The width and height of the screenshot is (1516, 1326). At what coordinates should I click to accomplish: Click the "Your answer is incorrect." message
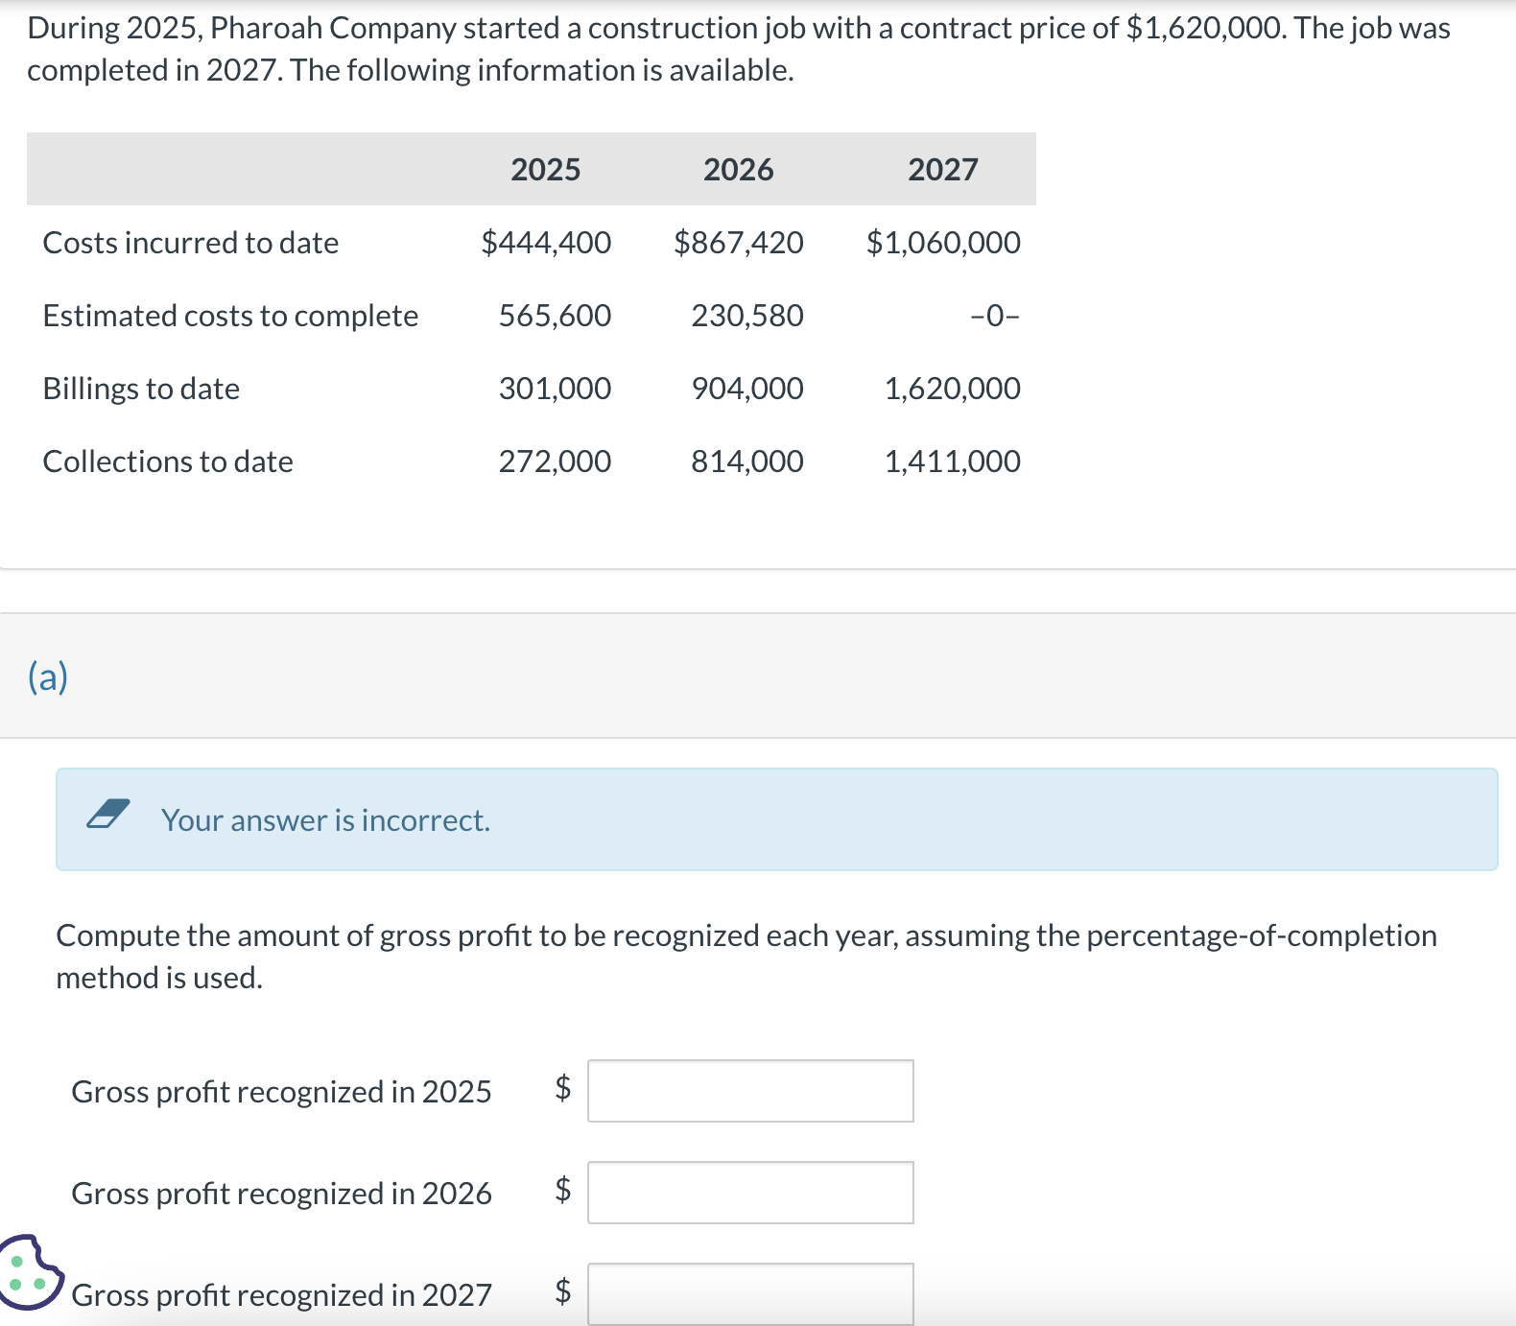click(x=325, y=820)
